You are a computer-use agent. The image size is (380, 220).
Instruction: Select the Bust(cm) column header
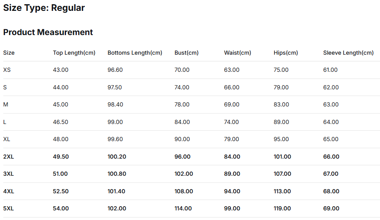point(186,53)
